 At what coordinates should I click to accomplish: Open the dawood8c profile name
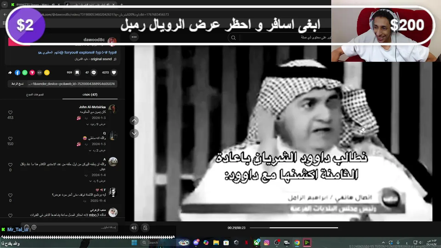click(94, 40)
